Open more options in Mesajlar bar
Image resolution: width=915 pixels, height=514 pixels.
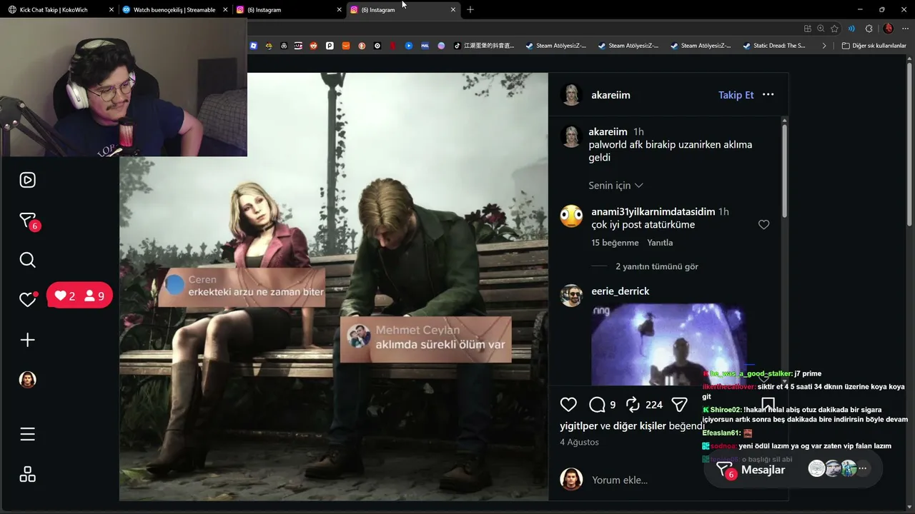(x=863, y=469)
